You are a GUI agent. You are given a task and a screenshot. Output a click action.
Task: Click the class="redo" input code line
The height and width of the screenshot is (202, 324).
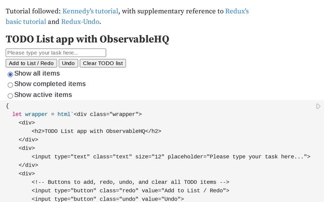click(131, 191)
